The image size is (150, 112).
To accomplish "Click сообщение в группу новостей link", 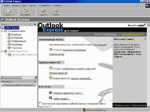I will click(x=79, y=69).
